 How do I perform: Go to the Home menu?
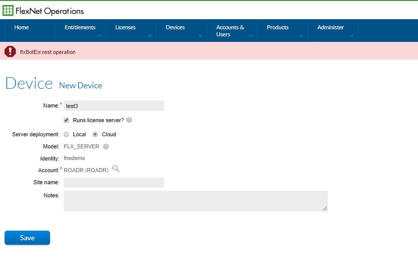click(x=22, y=27)
